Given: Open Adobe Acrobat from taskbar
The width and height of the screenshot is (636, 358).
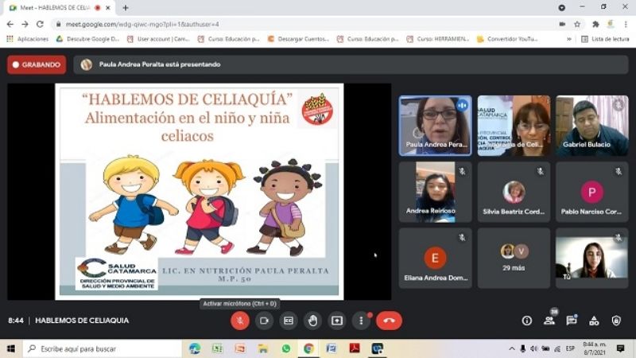Looking at the screenshot, I should coord(355,348).
